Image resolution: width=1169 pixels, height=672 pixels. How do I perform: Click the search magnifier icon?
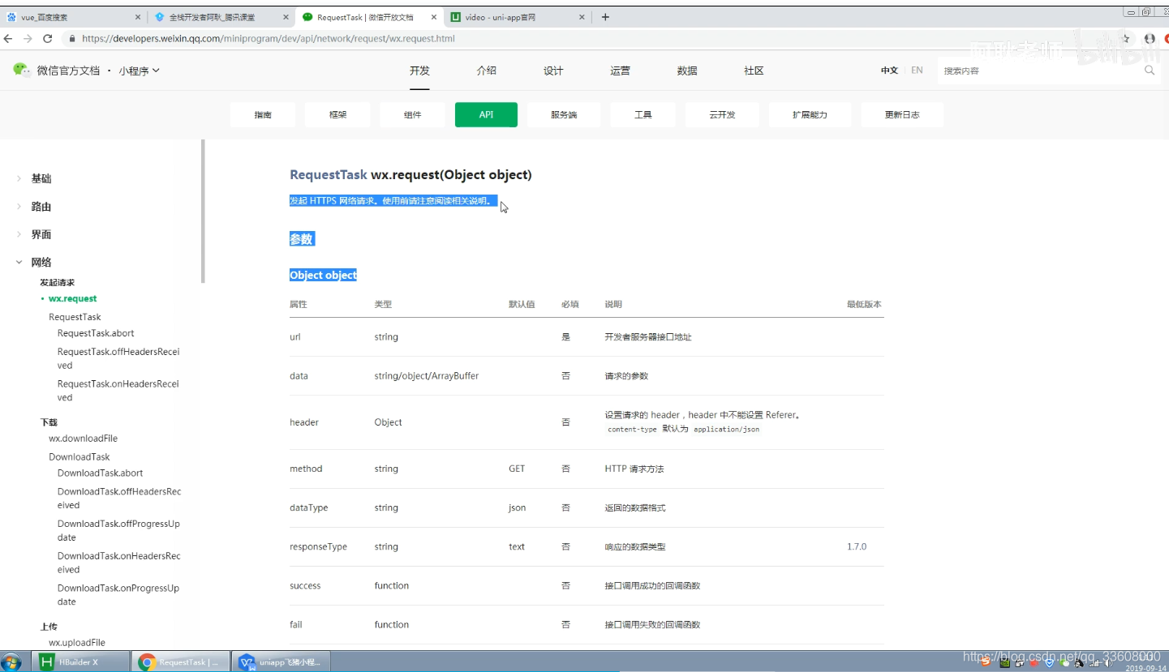[1150, 71]
